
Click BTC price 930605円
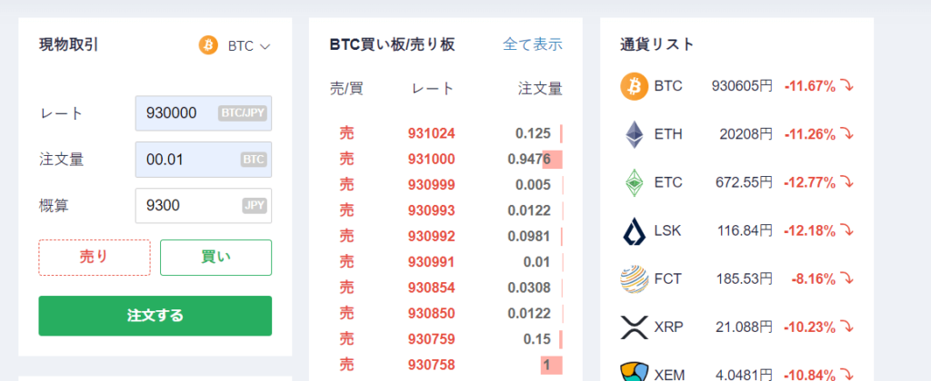tap(742, 86)
